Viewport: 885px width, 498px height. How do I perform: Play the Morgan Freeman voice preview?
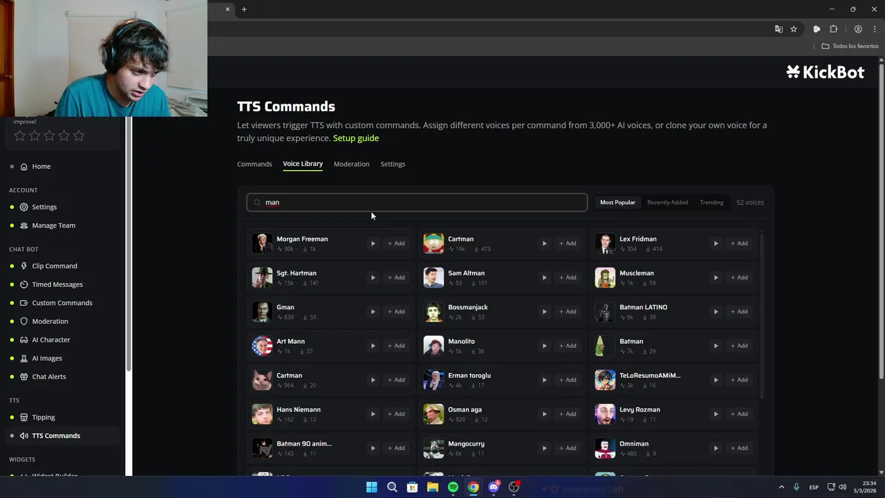(x=373, y=243)
